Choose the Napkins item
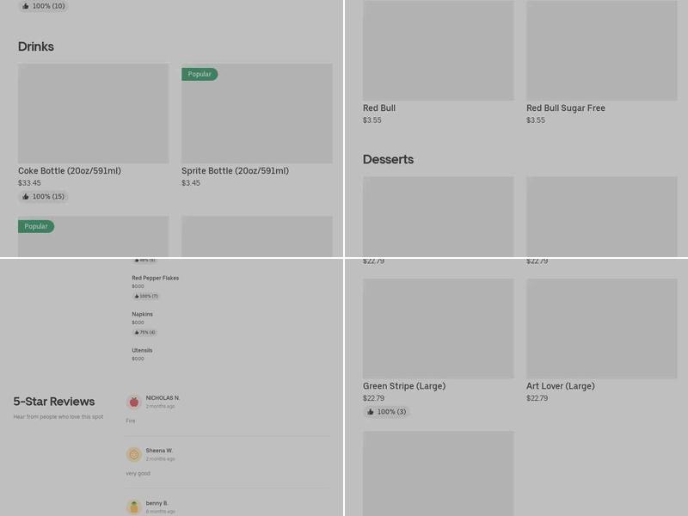 (142, 315)
